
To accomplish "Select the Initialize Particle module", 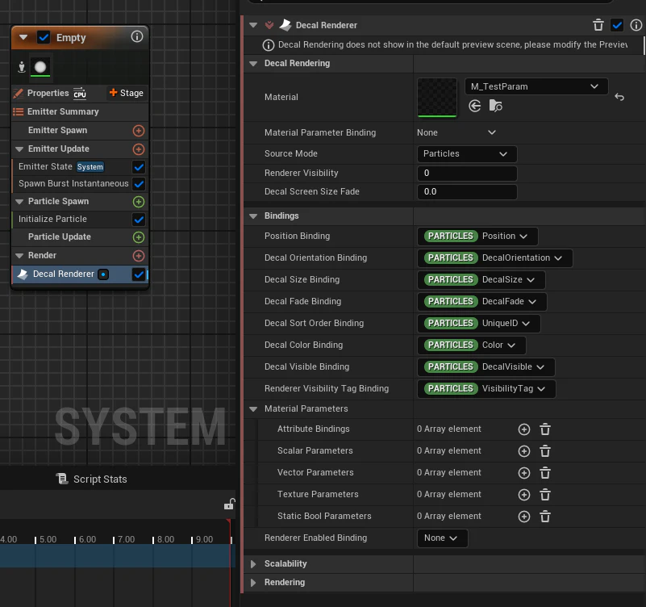I will click(52, 219).
